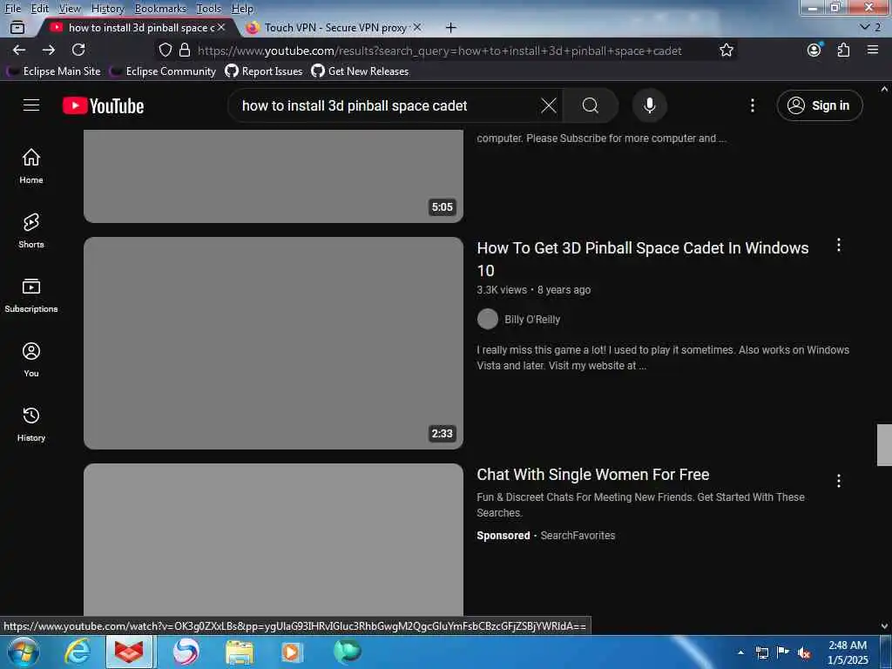The image size is (892, 669).
Task: Open Firefox View icon left of tabs
Action: pos(17,27)
